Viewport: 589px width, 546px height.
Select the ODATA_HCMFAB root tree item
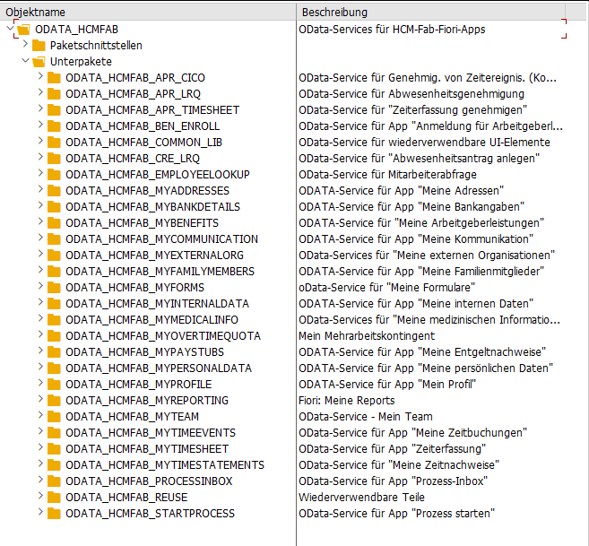(x=76, y=30)
